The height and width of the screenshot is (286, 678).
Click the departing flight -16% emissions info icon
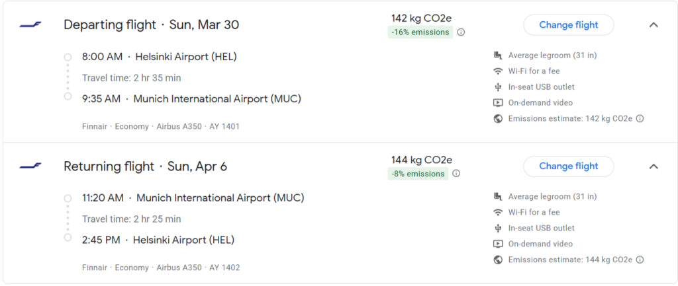pos(461,32)
